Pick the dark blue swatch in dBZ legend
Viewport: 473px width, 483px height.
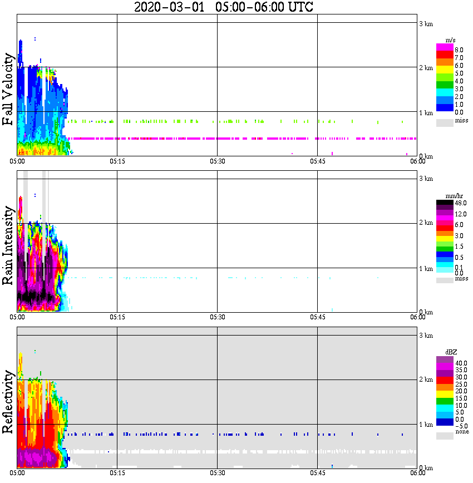point(445,422)
